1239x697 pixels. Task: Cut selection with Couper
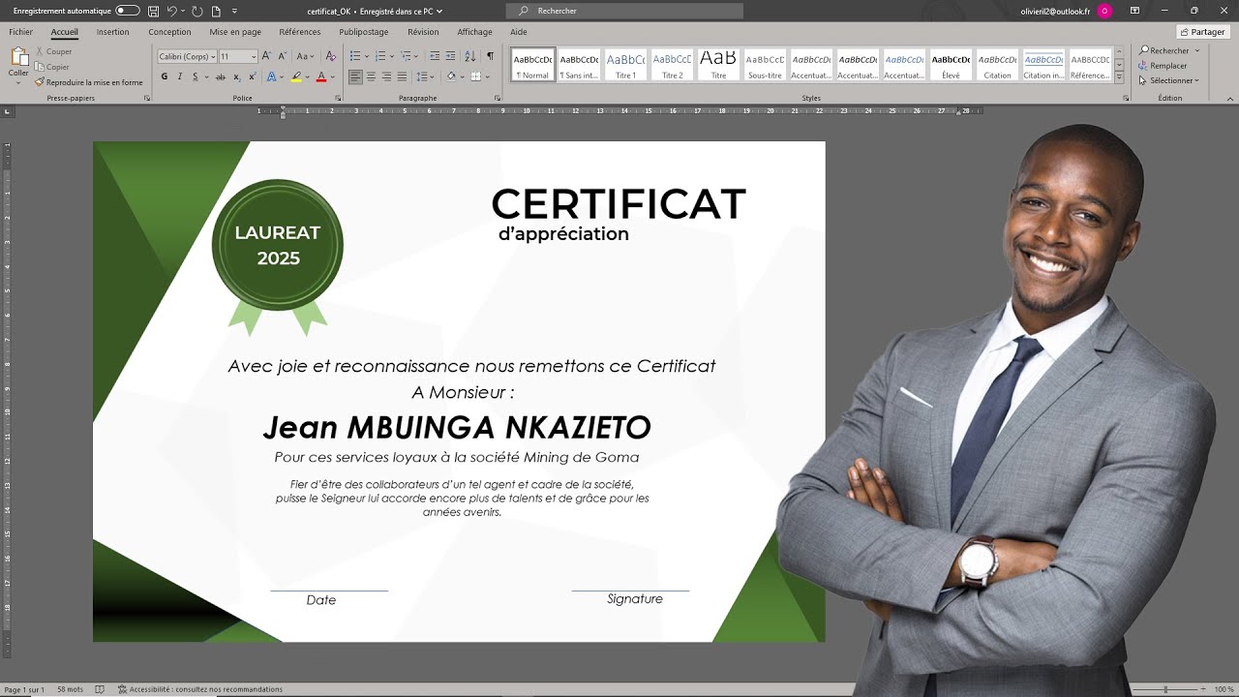(53, 51)
